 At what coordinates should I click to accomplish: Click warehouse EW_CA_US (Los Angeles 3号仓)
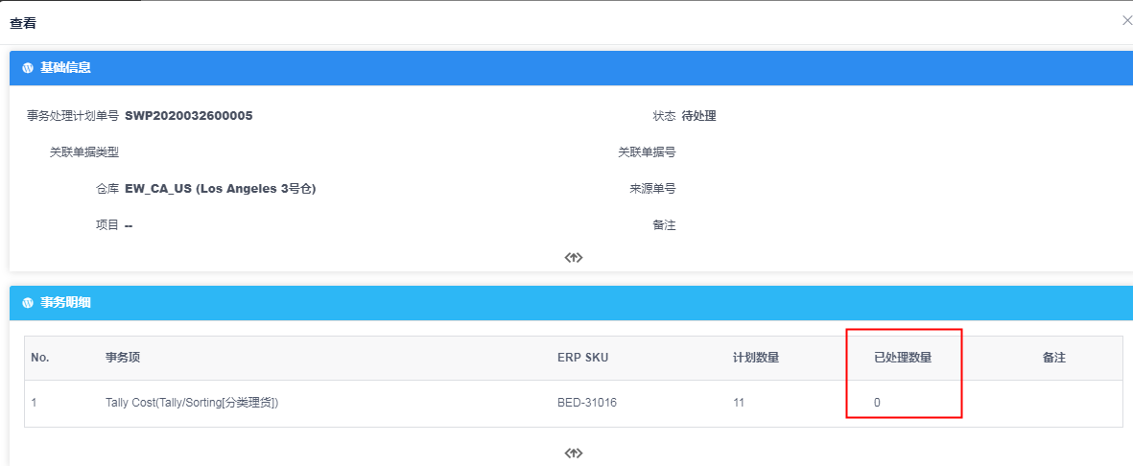(x=221, y=189)
